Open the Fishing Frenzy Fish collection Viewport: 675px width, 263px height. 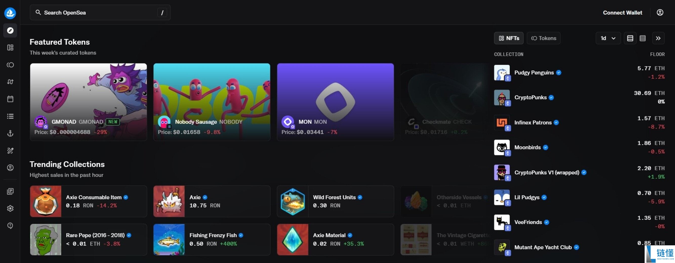pos(212,240)
